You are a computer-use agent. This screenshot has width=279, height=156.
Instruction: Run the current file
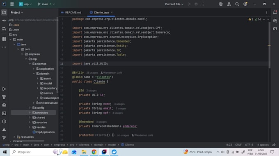[x=189, y=4]
